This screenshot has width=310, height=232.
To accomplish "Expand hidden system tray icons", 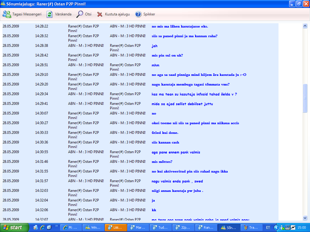I will [276, 227].
